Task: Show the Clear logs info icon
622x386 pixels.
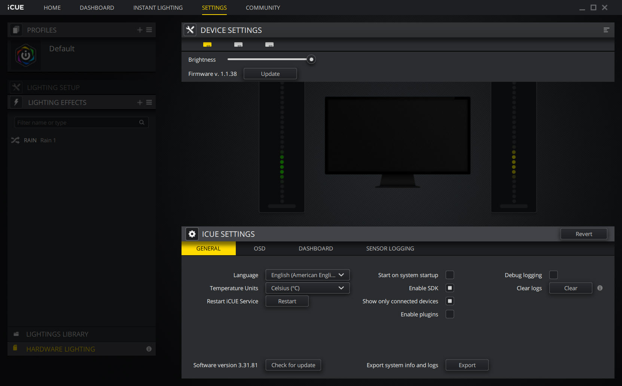Action: click(x=600, y=288)
